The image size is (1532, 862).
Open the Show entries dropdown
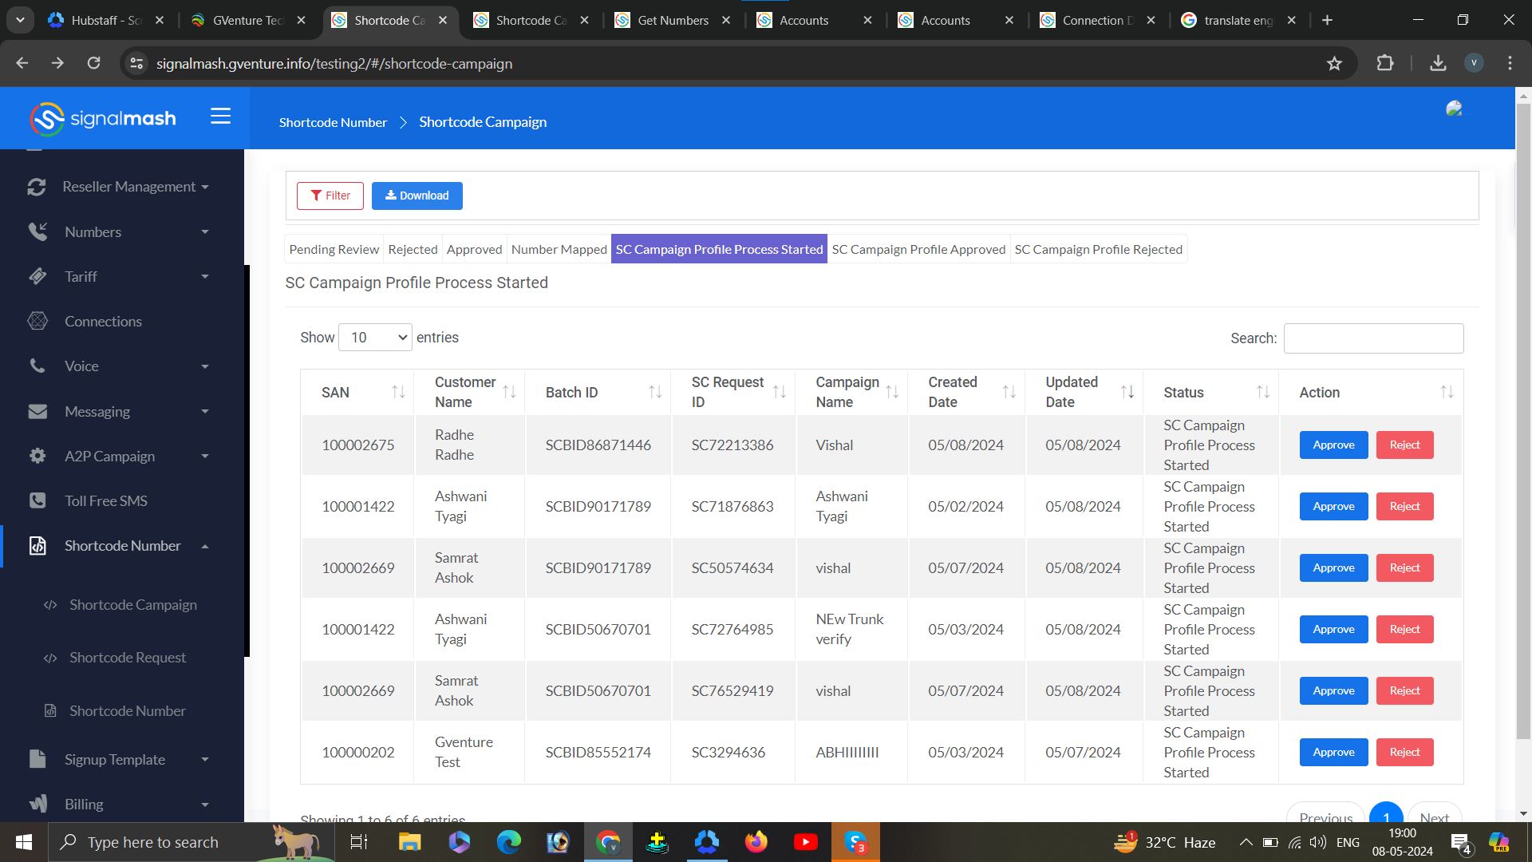pos(375,338)
